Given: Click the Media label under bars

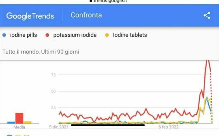Looking at the screenshot, I should point(19,127).
